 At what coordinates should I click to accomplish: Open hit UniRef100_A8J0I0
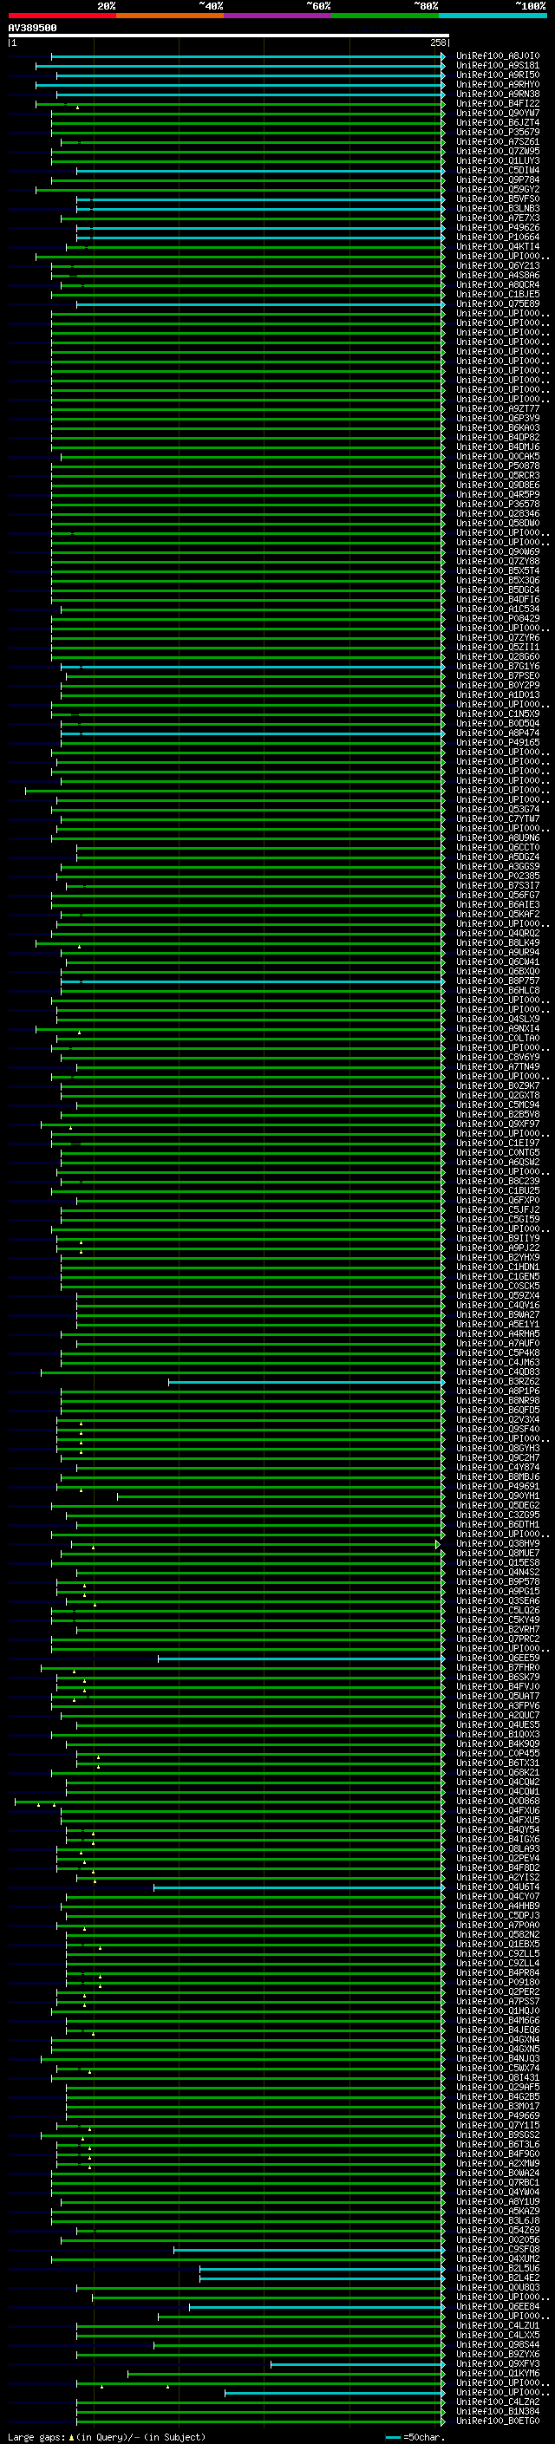click(497, 56)
